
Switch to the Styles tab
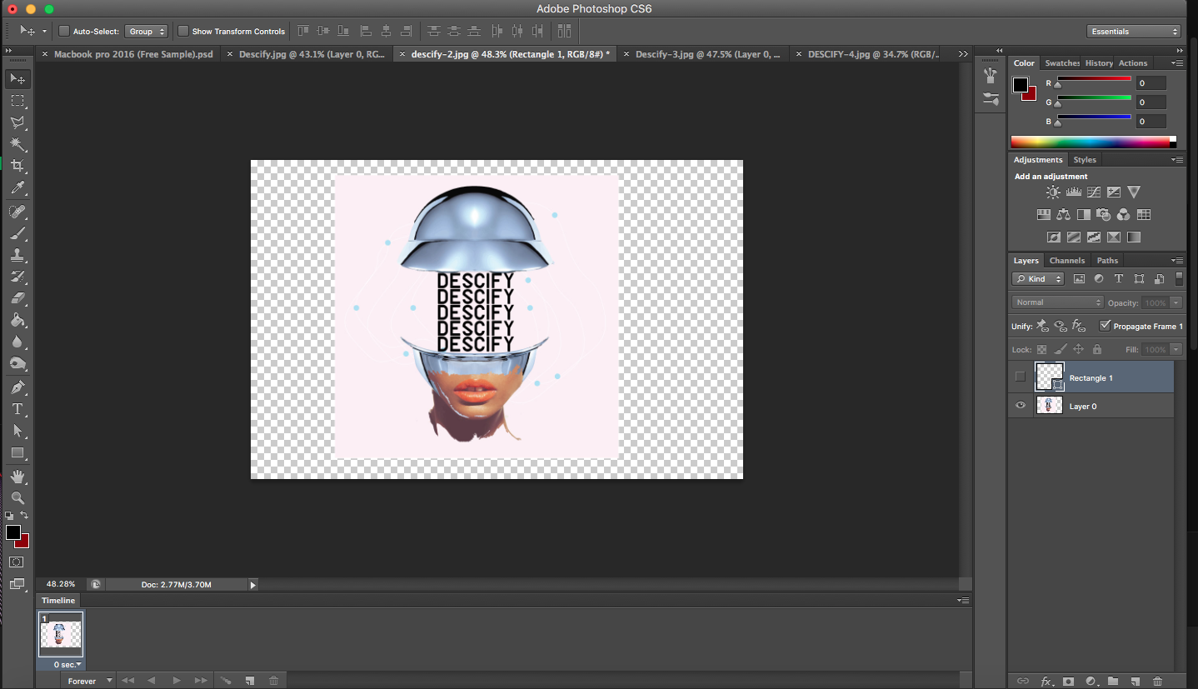(1084, 160)
